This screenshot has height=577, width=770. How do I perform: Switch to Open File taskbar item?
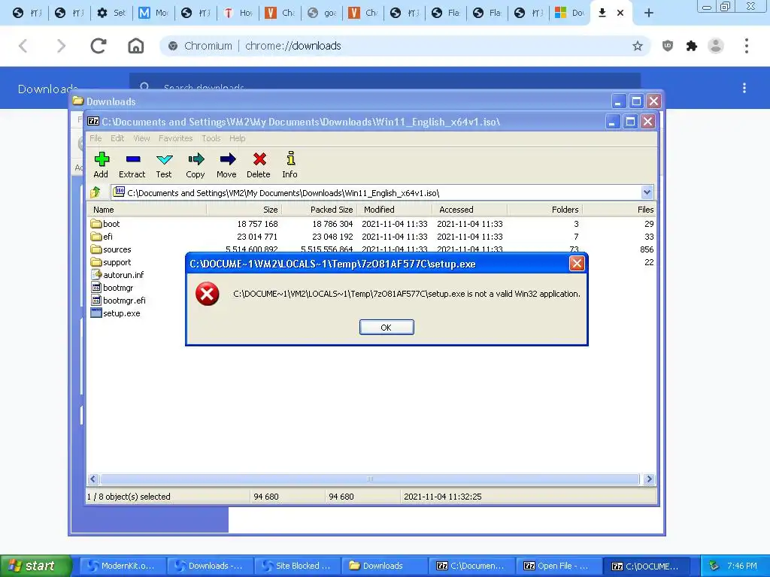[559, 566]
